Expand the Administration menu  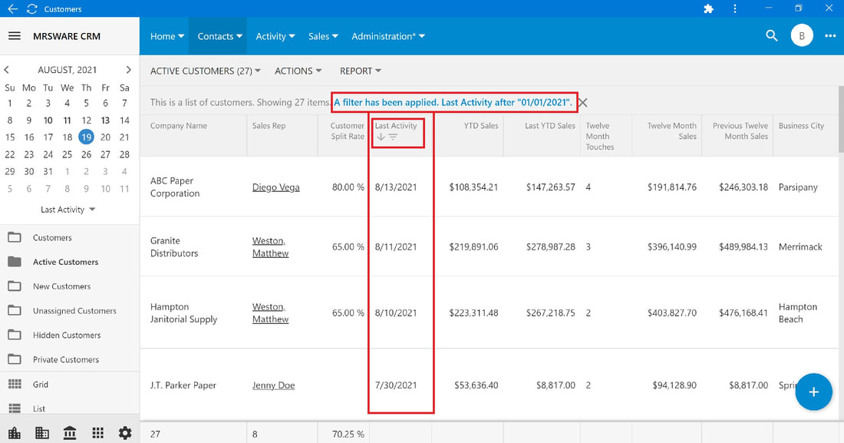pos(388,36)
